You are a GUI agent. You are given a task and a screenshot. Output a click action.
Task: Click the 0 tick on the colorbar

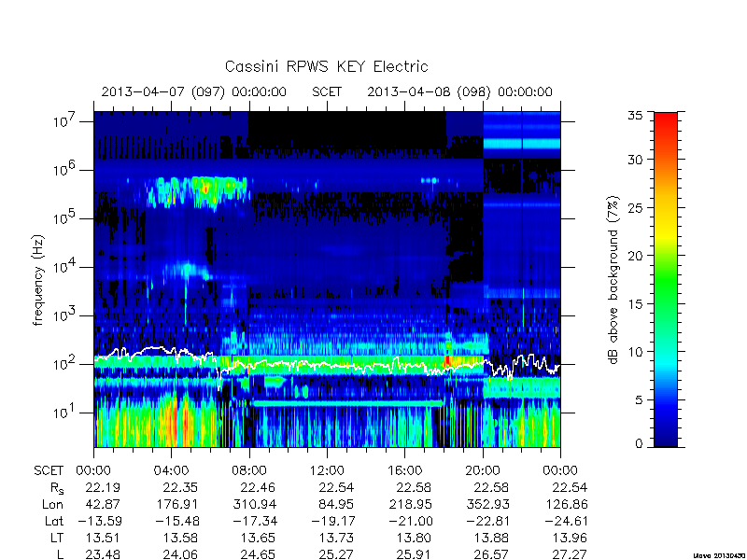[639, 443]
